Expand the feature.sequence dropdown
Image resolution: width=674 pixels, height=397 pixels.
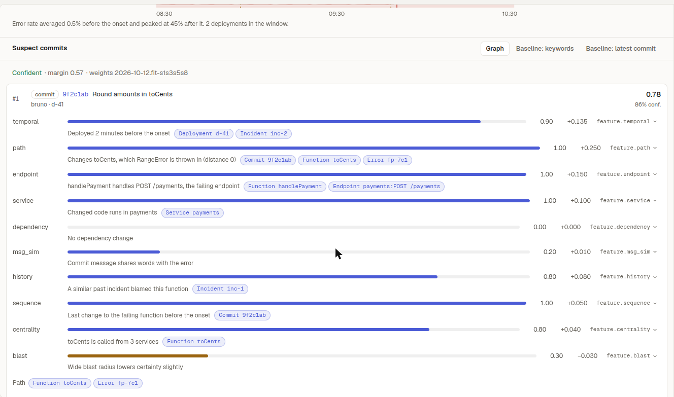point(627,303)
